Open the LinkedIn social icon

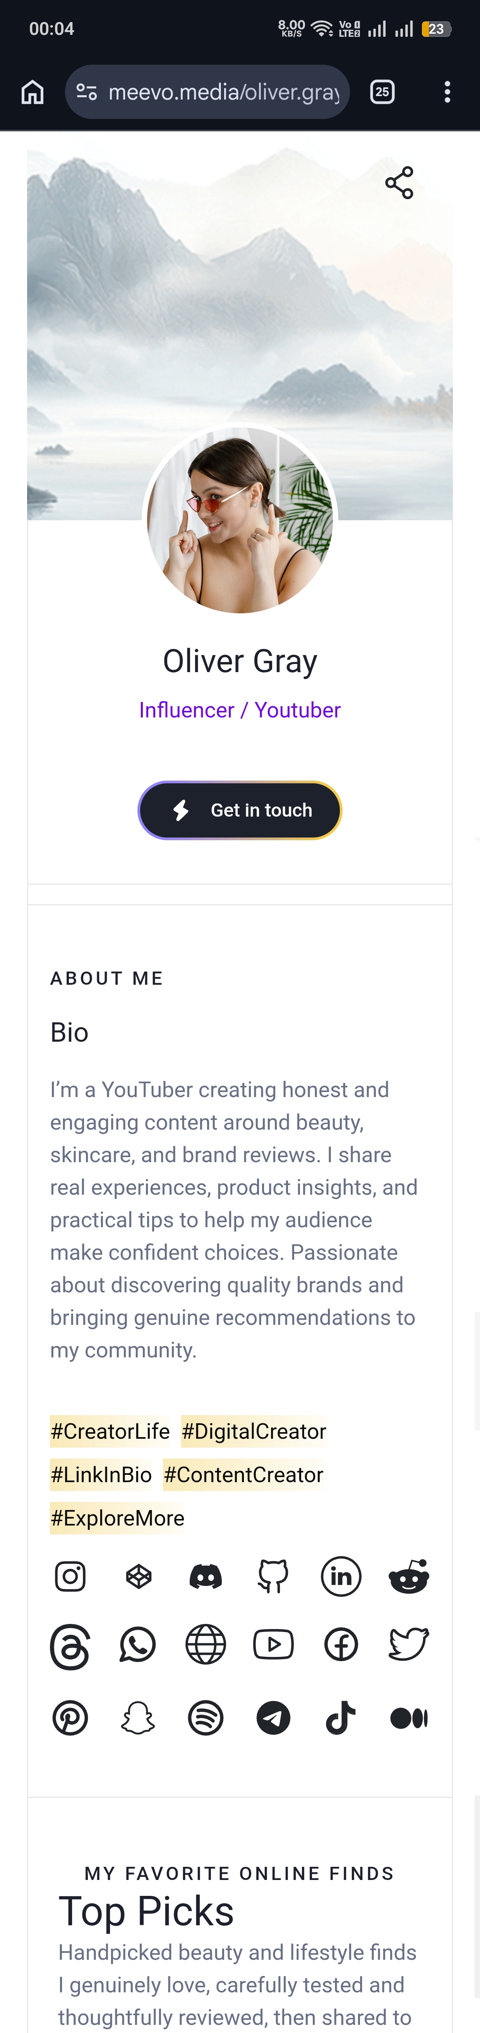[341, 1576]
